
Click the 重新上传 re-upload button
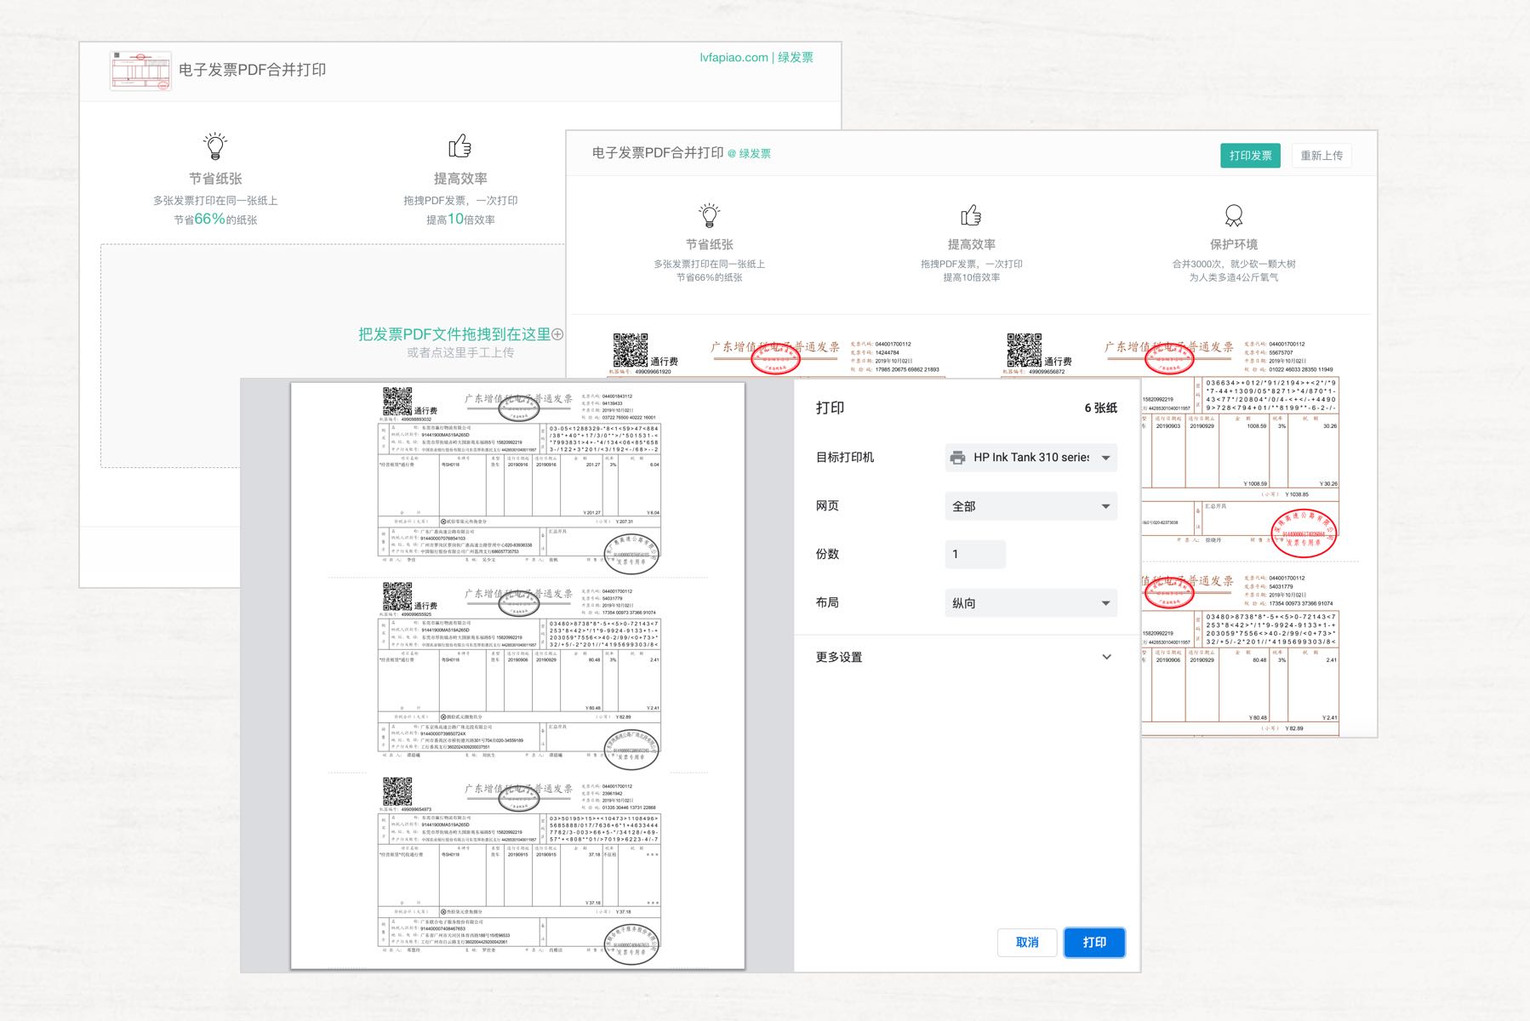1321,156
